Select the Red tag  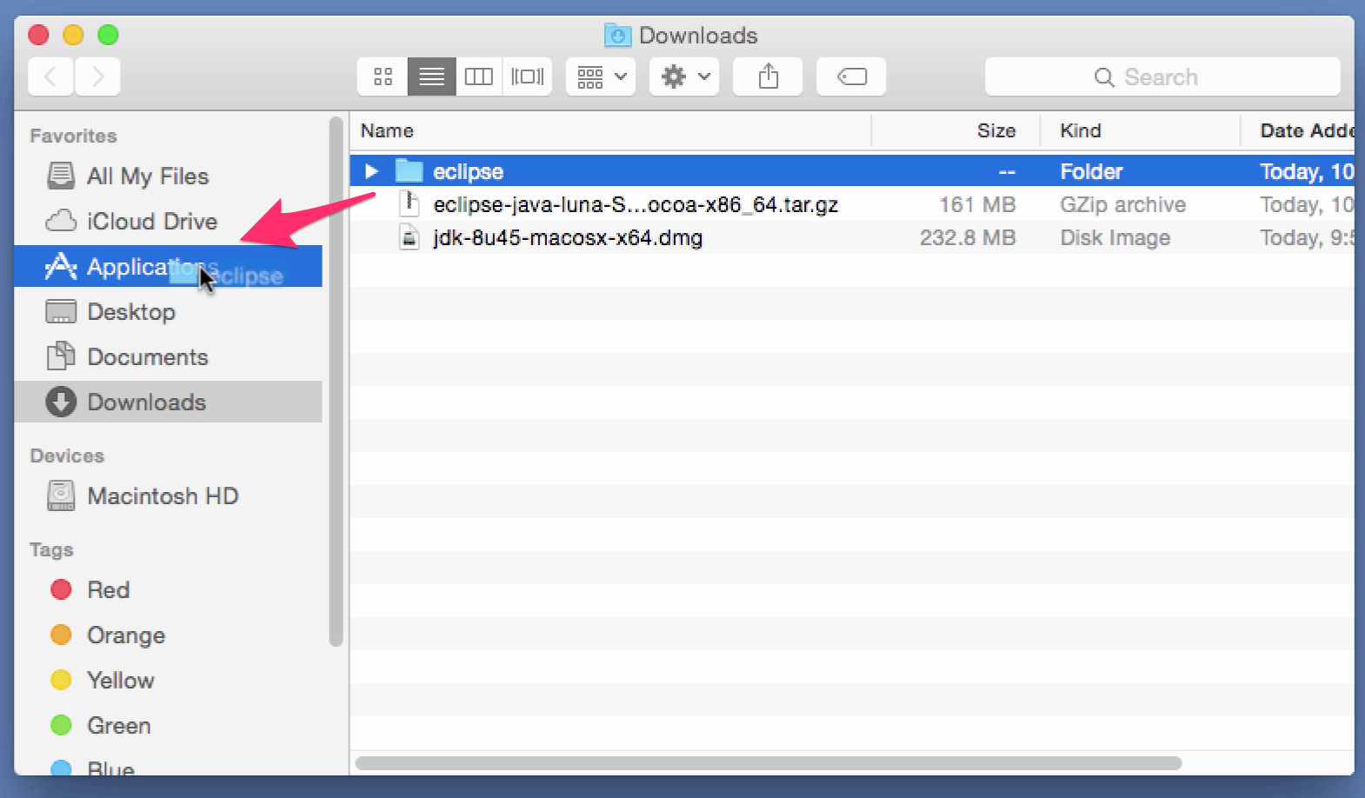pyautogui.click(x=108, y=590)
